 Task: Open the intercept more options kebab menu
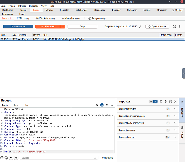tap(180, 27)
